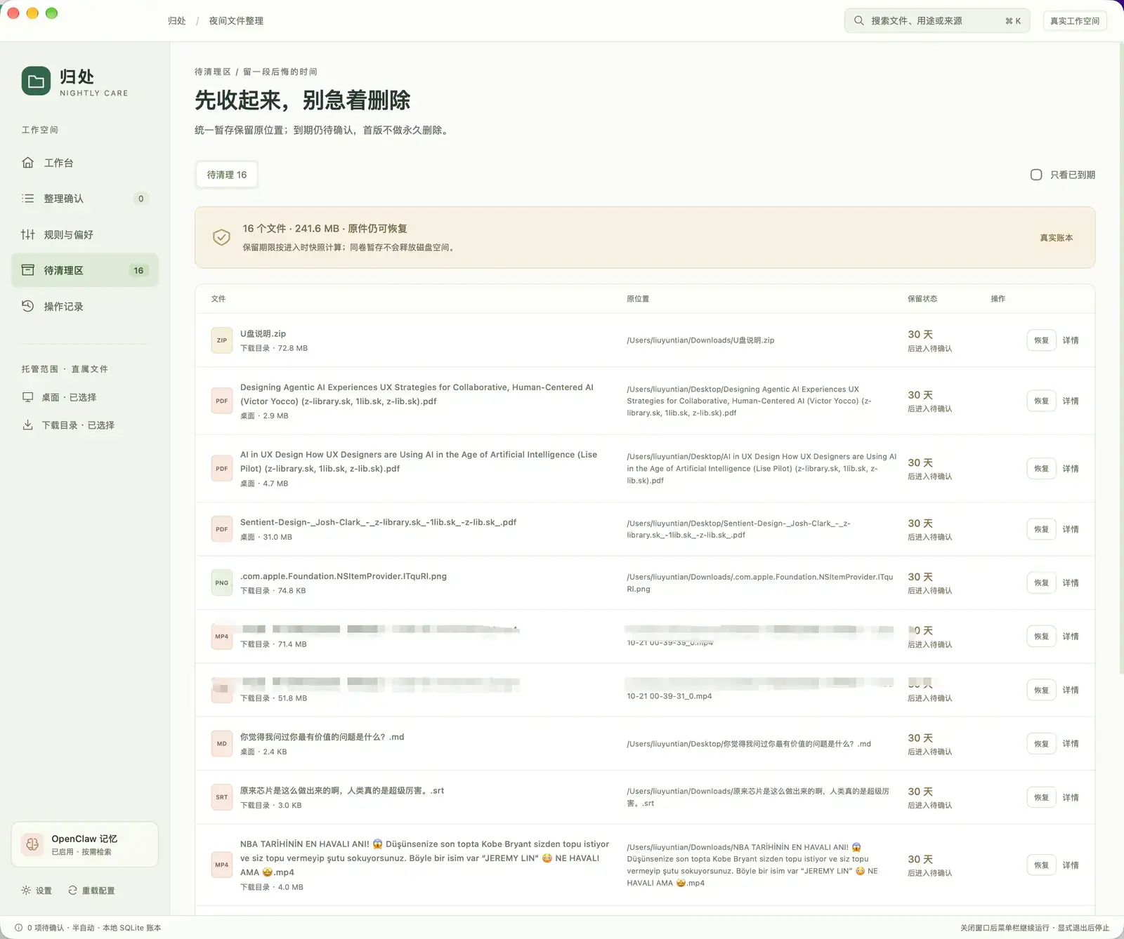This screenshot has height=939, width=1124.
Task: Toggle the 只看已到期 checkbox
Action: (1036, 175)
